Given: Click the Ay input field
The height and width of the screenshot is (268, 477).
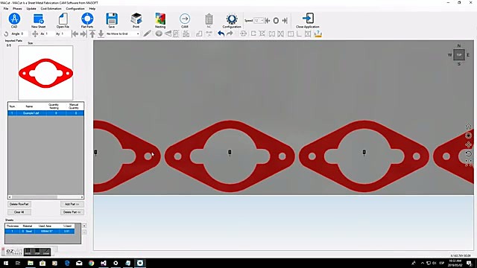Looking at the screenshot, I should pyautogui.click(x=65, y=33).
